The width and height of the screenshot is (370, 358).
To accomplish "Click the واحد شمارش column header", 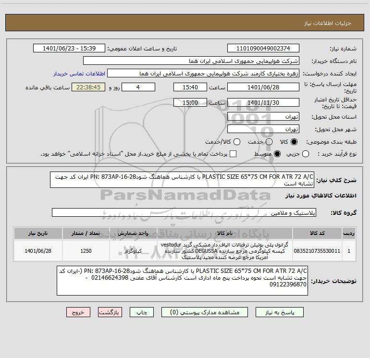I will (x=133, y=233).
